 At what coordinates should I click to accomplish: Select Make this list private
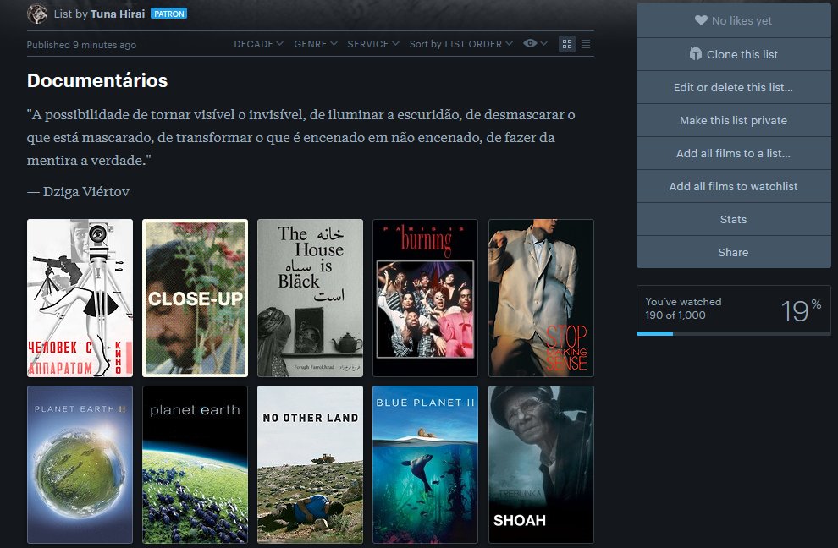[x=733, y=120]
